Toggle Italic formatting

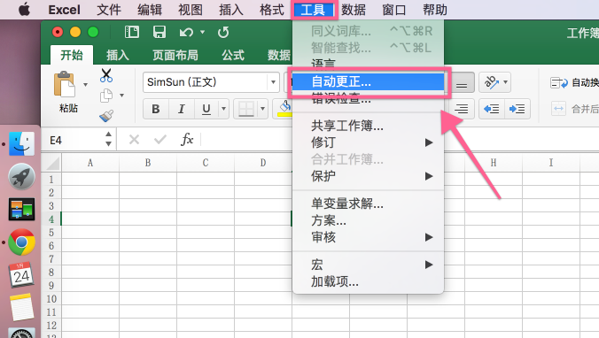click(x=182, y=109)
